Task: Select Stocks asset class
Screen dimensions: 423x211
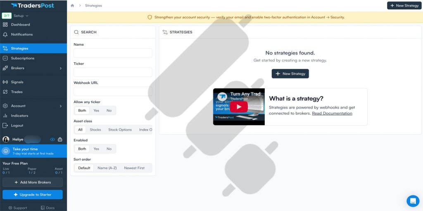Action: click(95, 130)
